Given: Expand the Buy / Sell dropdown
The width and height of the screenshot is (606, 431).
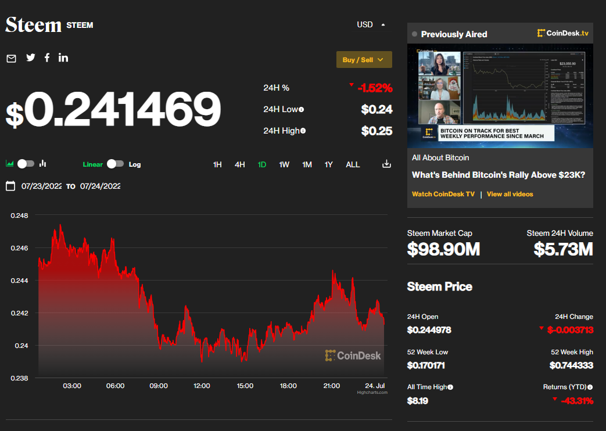Looking at the screenshot, I should [x=364, y=59].
